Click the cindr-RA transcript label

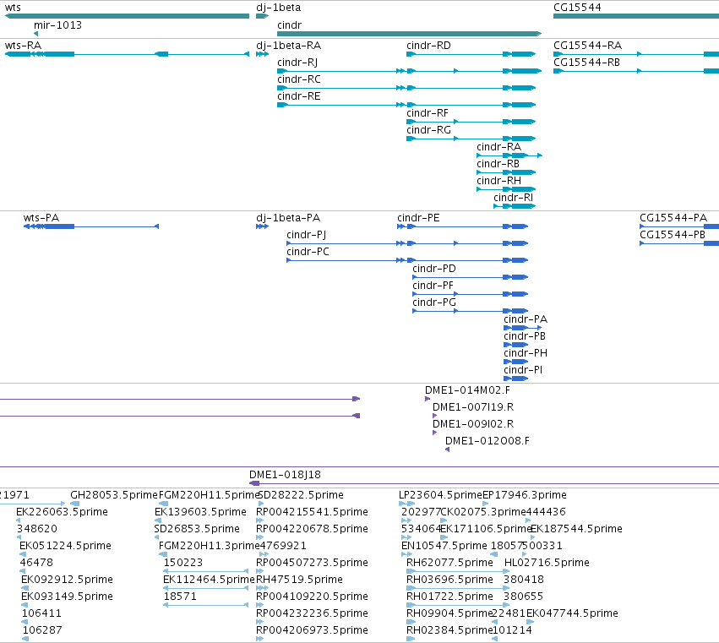click(498, 147)
